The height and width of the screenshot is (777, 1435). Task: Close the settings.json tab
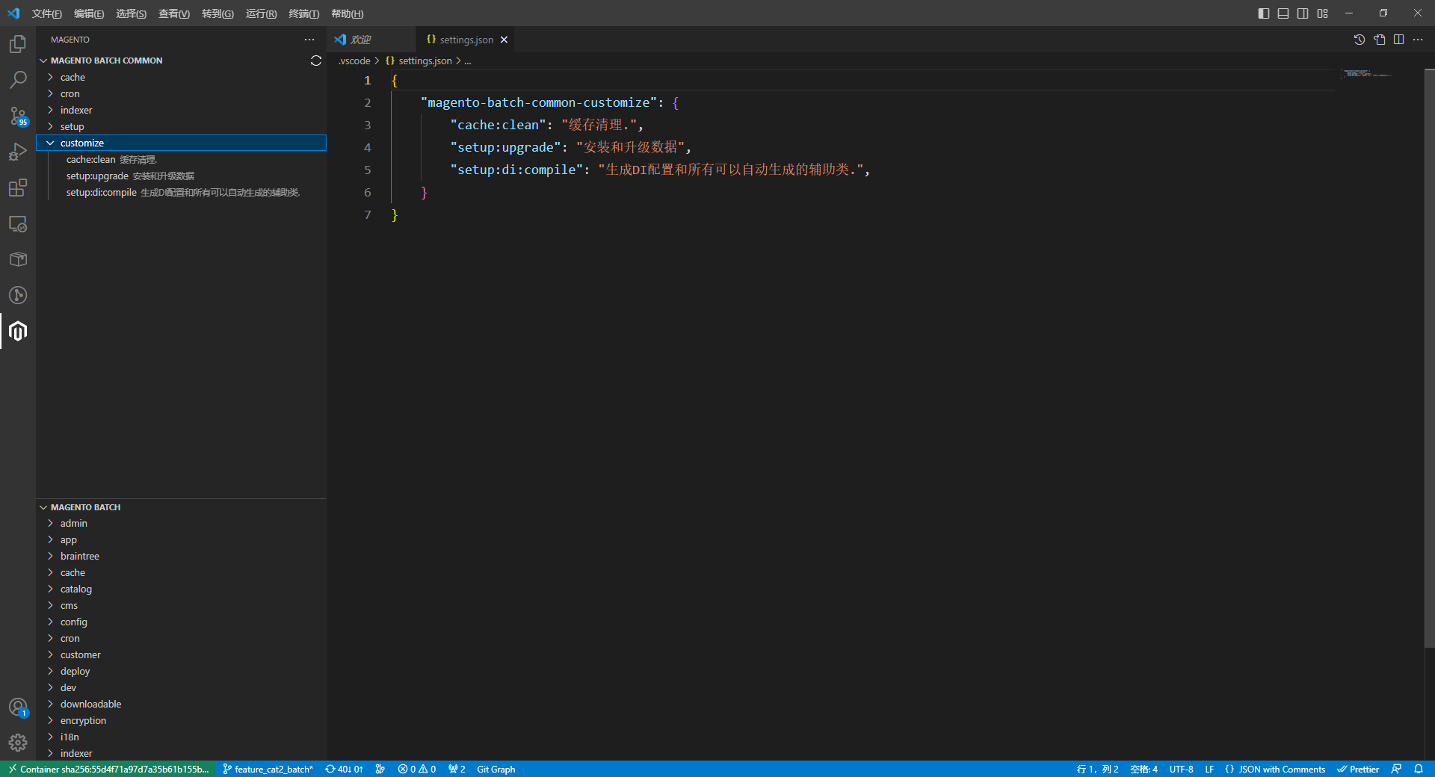click(504, 40)
